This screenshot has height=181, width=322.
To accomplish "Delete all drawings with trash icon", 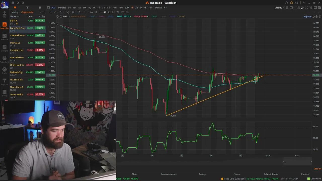I will coord(117,12).
